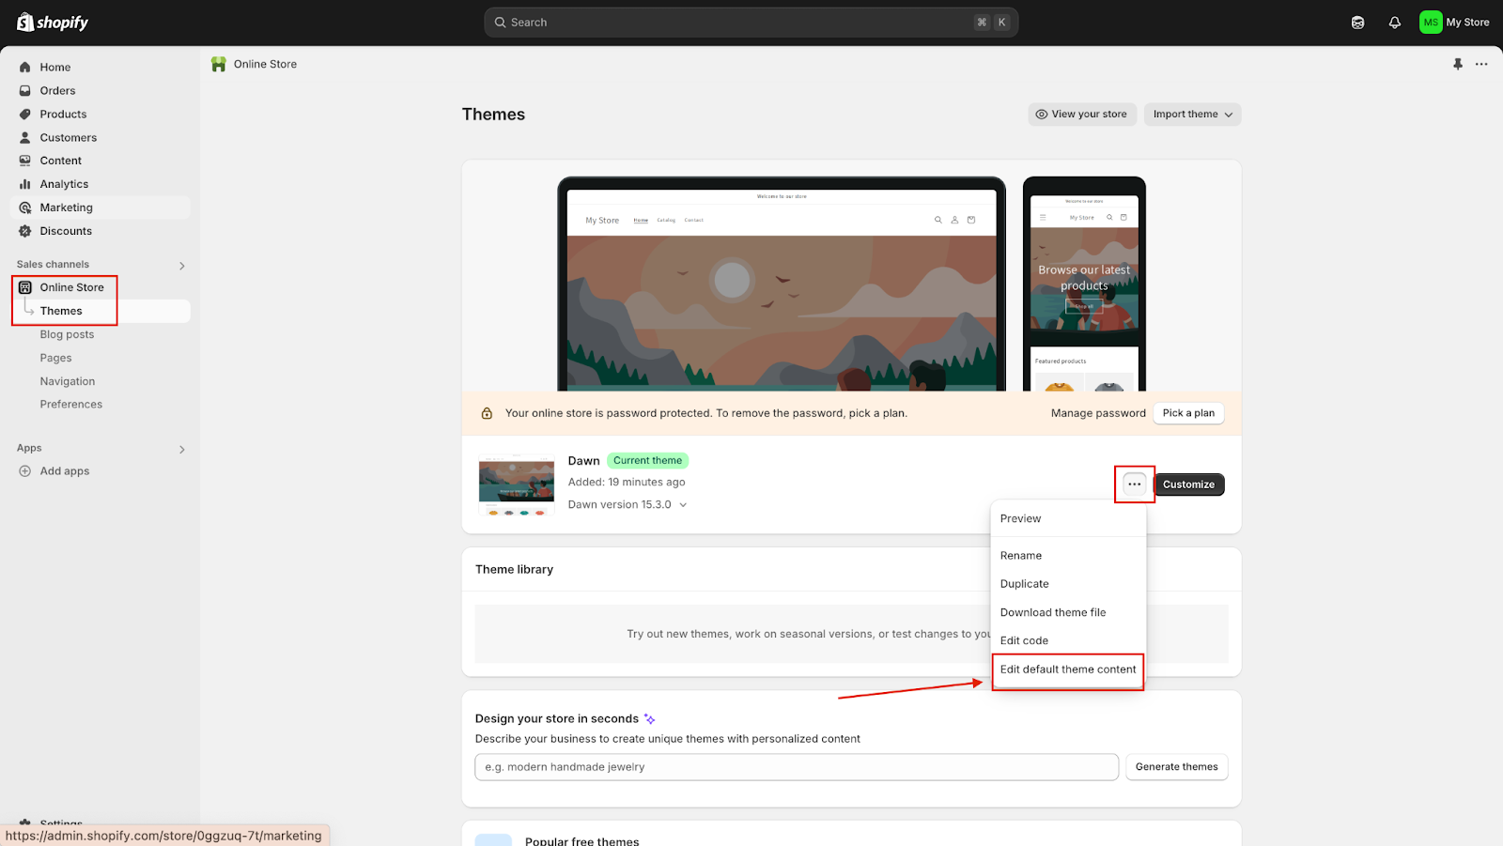Click the My Store account name
The height and width of the screenshot is (846, 1503).
(1467, 23)
